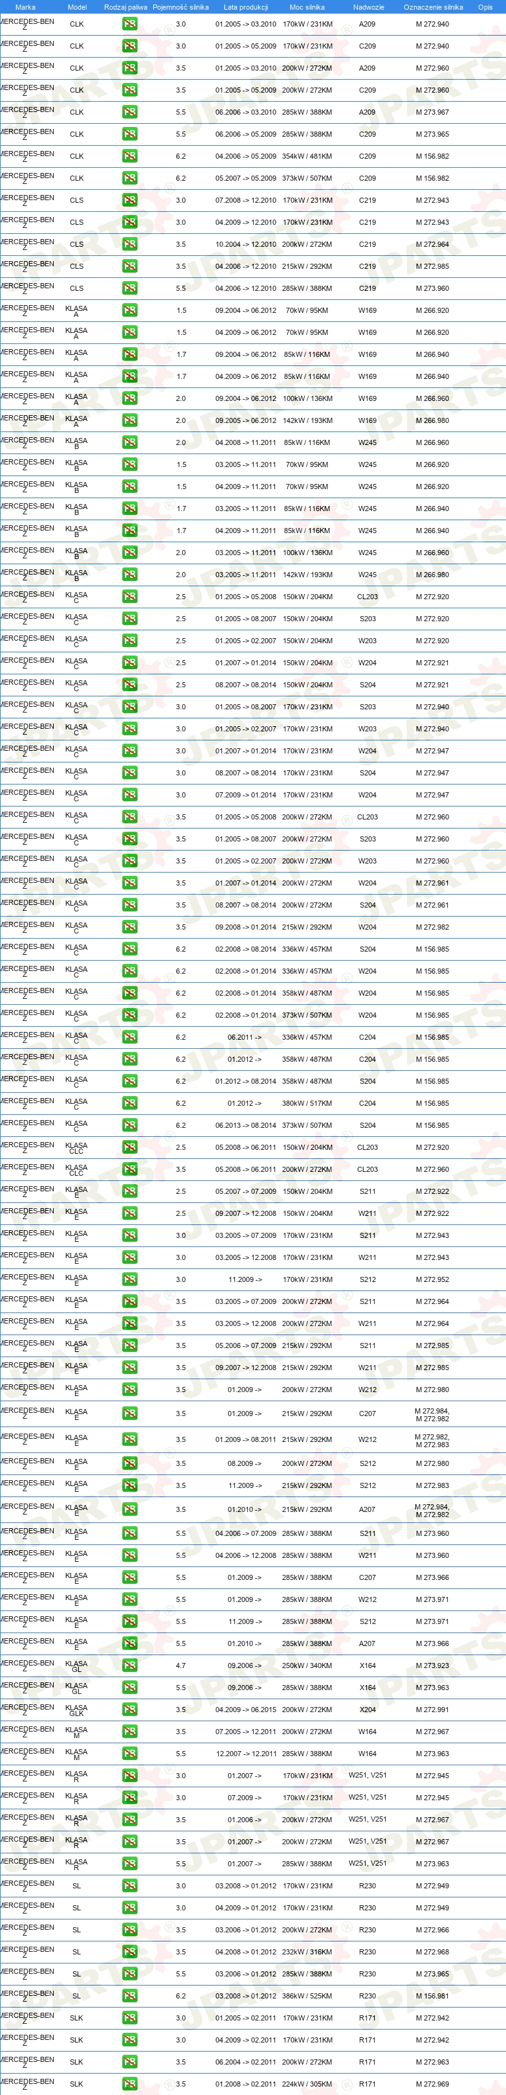Click power value 380kW / 517KM
506x2095 pixels.
coord(307,1104)
